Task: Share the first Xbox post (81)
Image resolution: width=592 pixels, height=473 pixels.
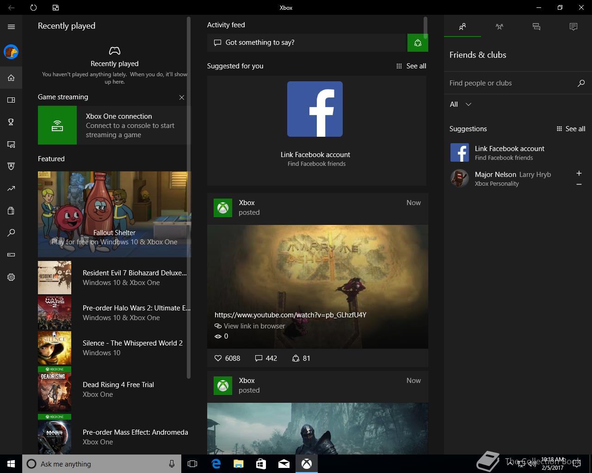Action: click(x=301, y=358)
